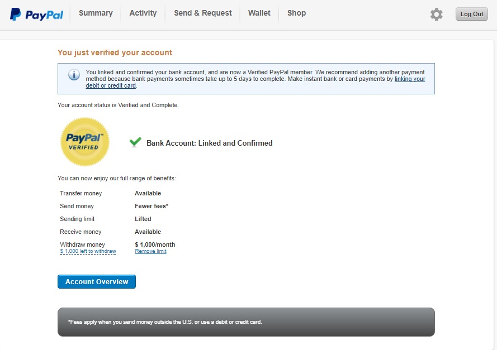Click 'You can now enjoy our full range of benefits' text
This screenshot has height=350, width=497.
117,179
